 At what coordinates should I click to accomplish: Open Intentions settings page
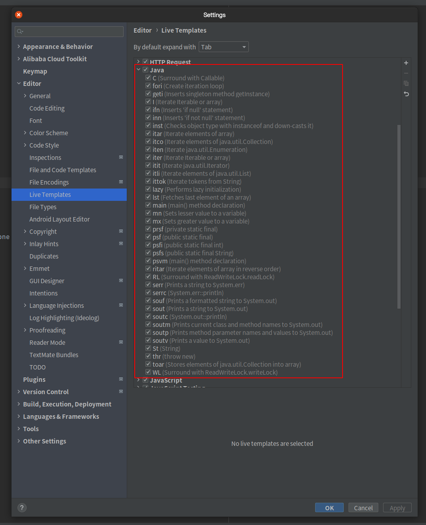43,293
